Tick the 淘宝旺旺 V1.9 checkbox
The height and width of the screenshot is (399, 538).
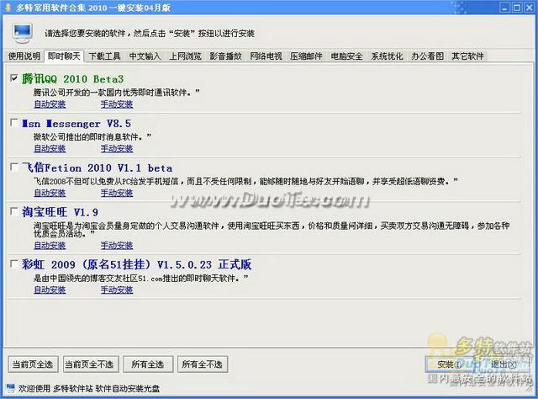point(14,211)
